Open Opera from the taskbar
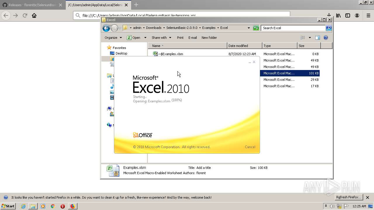This screenshot has height=210, width=374. pos(63,206)
